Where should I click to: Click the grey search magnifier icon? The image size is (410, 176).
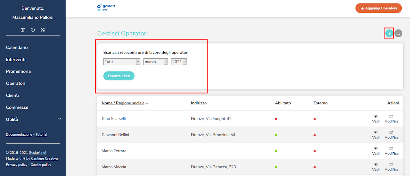398,33
